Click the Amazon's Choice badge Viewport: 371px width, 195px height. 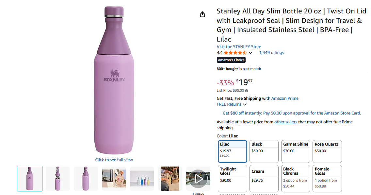click(x=231, y=60)
